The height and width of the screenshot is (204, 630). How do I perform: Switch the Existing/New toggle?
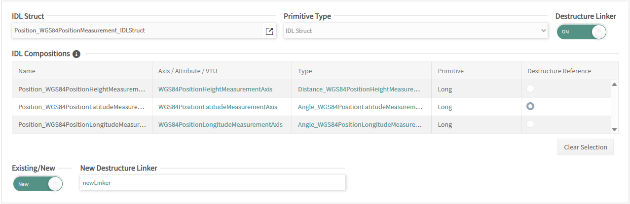(x=38, y=184)
